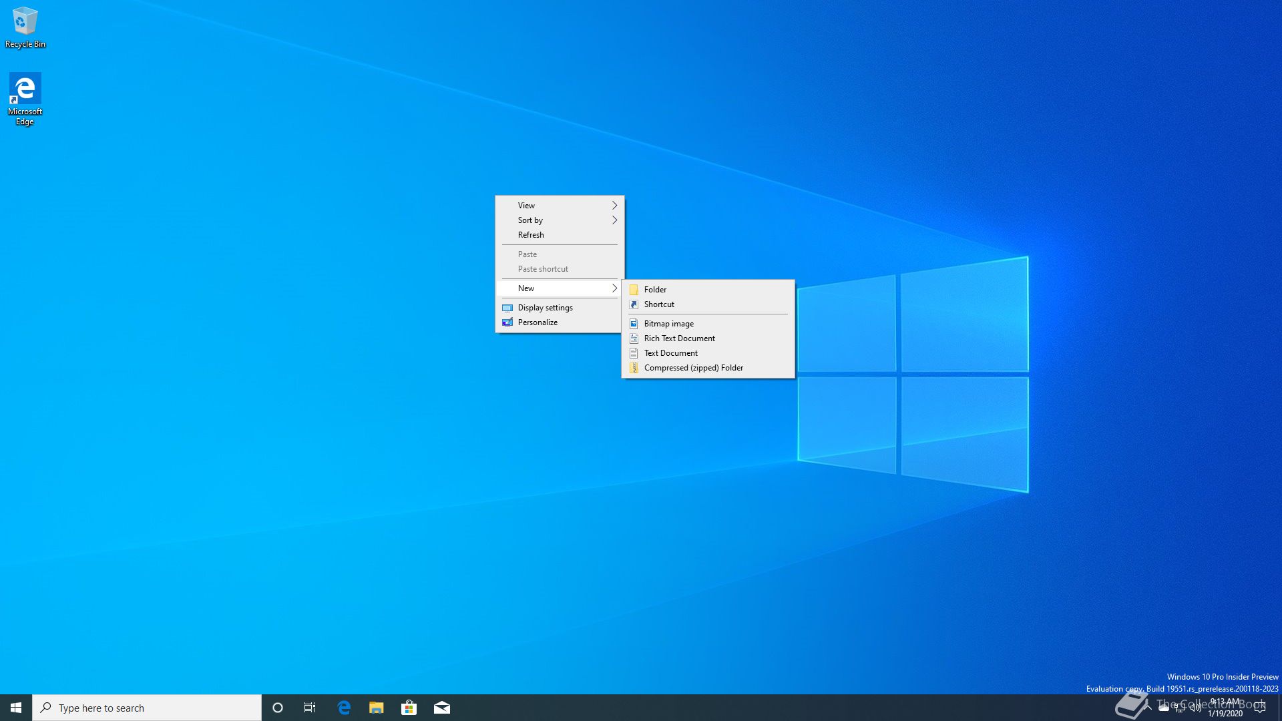Select the Microsoft Edge desktop shortcut
Screen dimensions: 1282x721
(25, 98)
